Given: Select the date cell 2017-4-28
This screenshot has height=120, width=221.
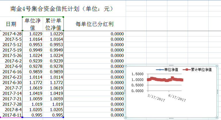Looking at the screenshot, I should tap(11, 34).
